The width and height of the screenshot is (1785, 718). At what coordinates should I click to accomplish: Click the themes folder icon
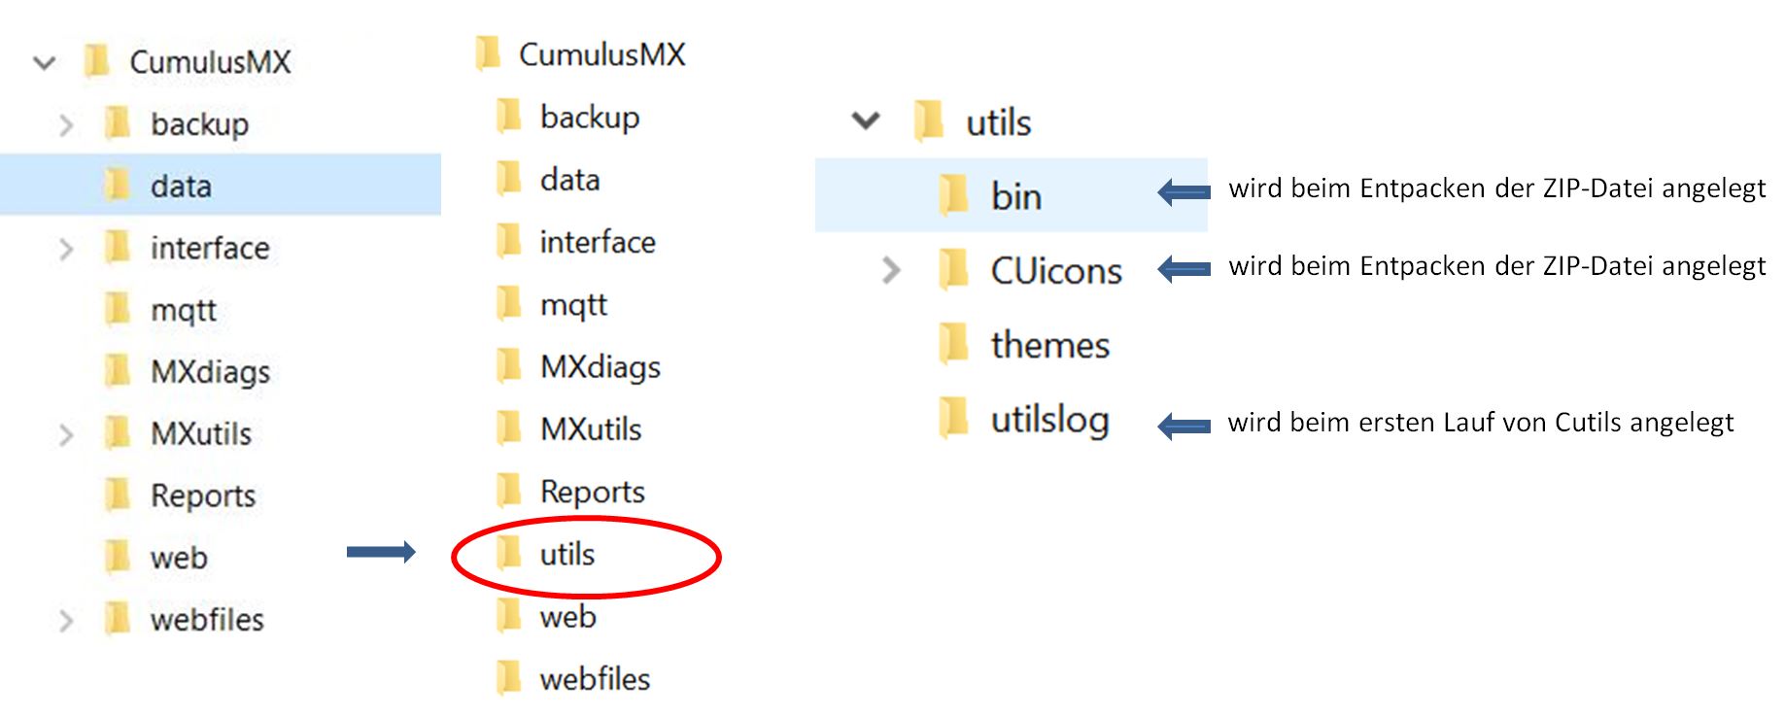coord(954,343)
